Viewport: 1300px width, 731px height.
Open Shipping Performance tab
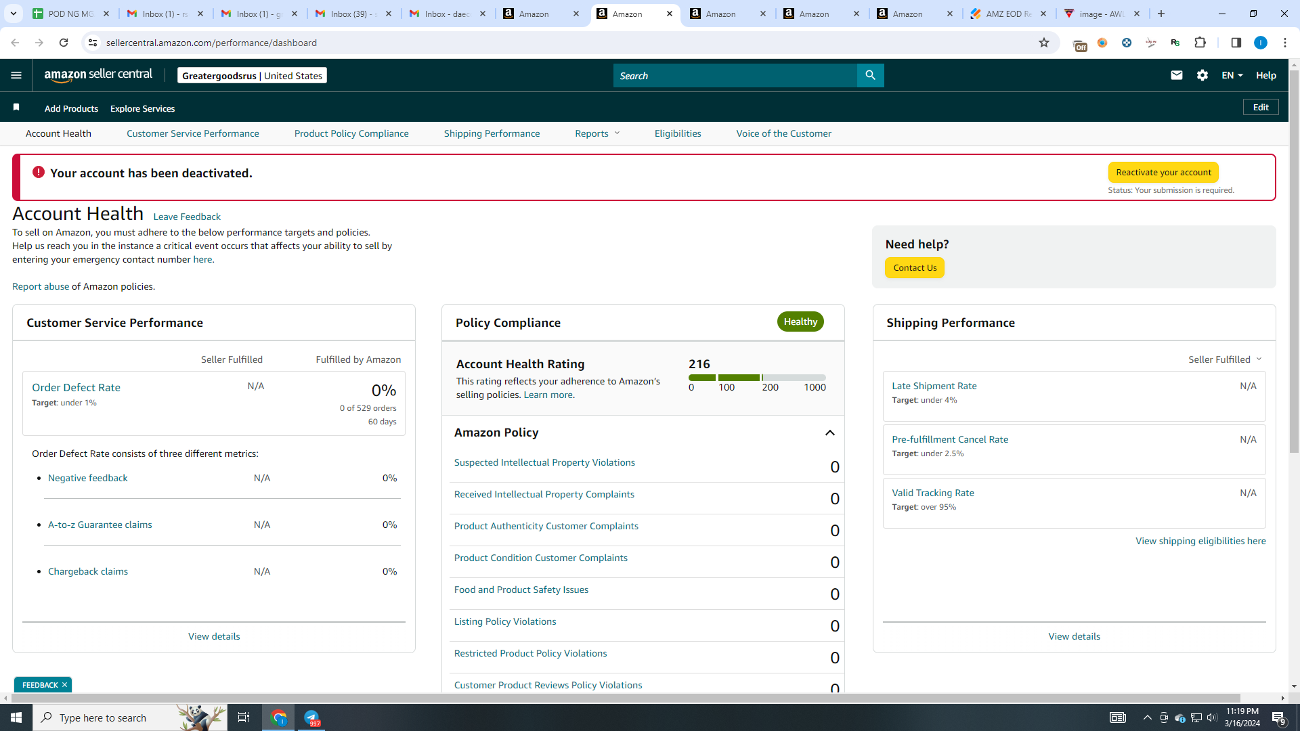(492, 133)
